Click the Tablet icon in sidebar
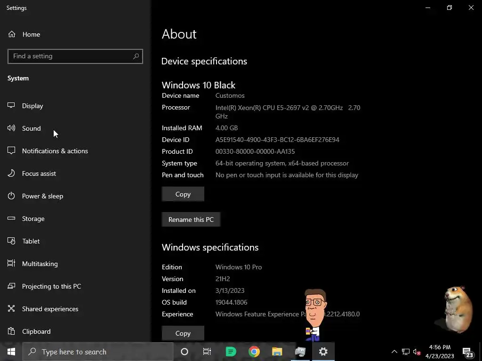Viewport: 482px width, 361px height. [x=11, y=241]
